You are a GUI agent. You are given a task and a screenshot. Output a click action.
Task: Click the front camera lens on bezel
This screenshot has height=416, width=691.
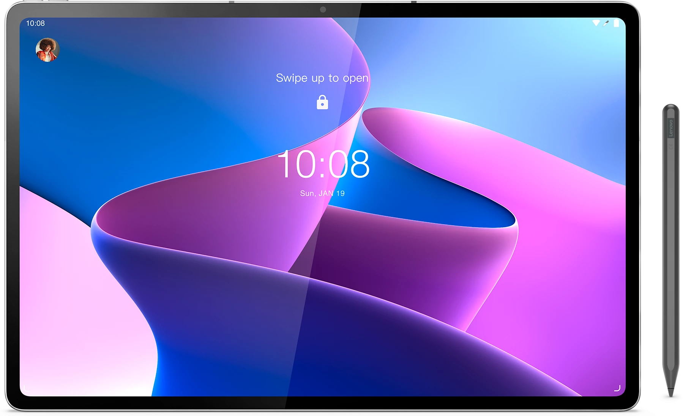pos(323,9)
